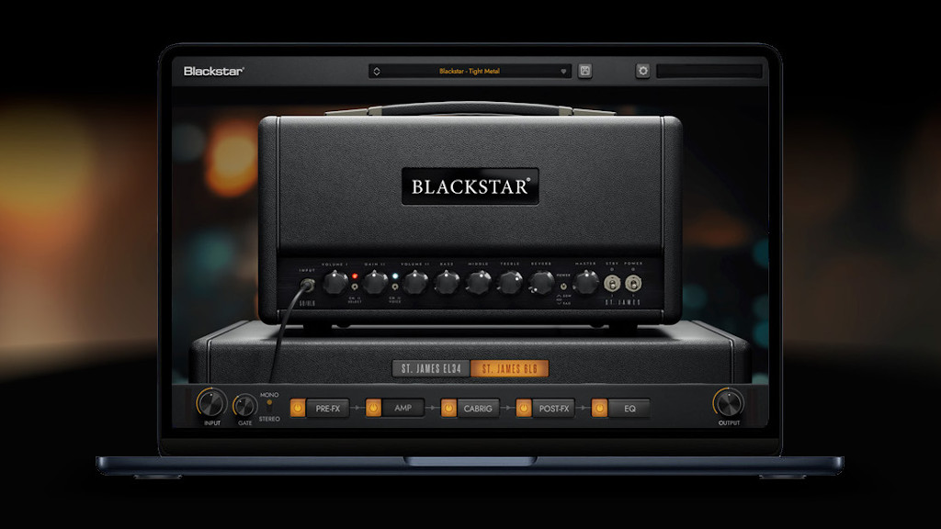Click the Bass knob on the amp
The image size is (941, 529).
(448, 282)
